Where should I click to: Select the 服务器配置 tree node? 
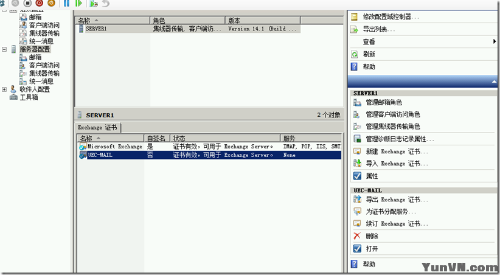[35, 49]
